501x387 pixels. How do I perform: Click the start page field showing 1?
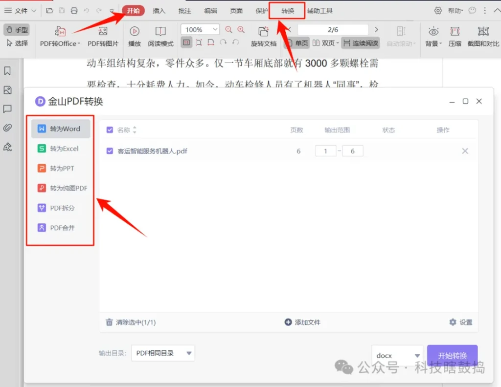tap(325, 151)
